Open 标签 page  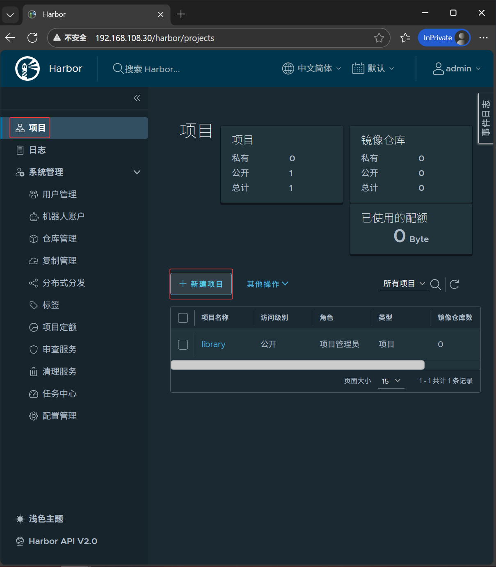point(51,305)
